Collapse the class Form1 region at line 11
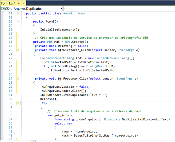This screenshot has height=142, width=175. coord(18,13)
